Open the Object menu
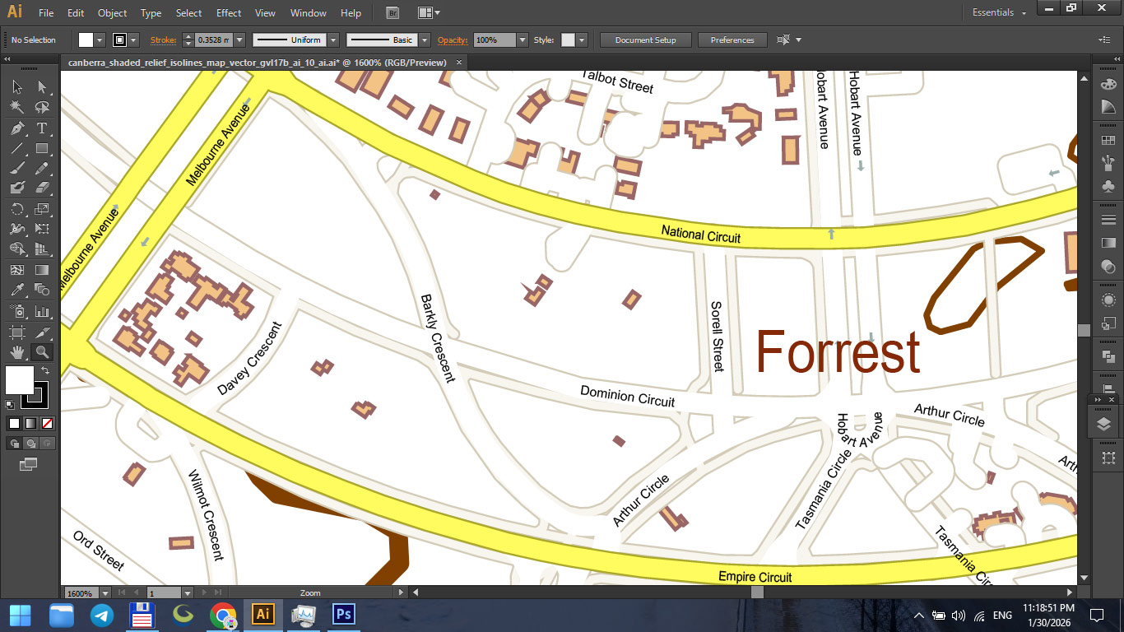Viewport: 1124px width, 632px height. pos(112,13)
